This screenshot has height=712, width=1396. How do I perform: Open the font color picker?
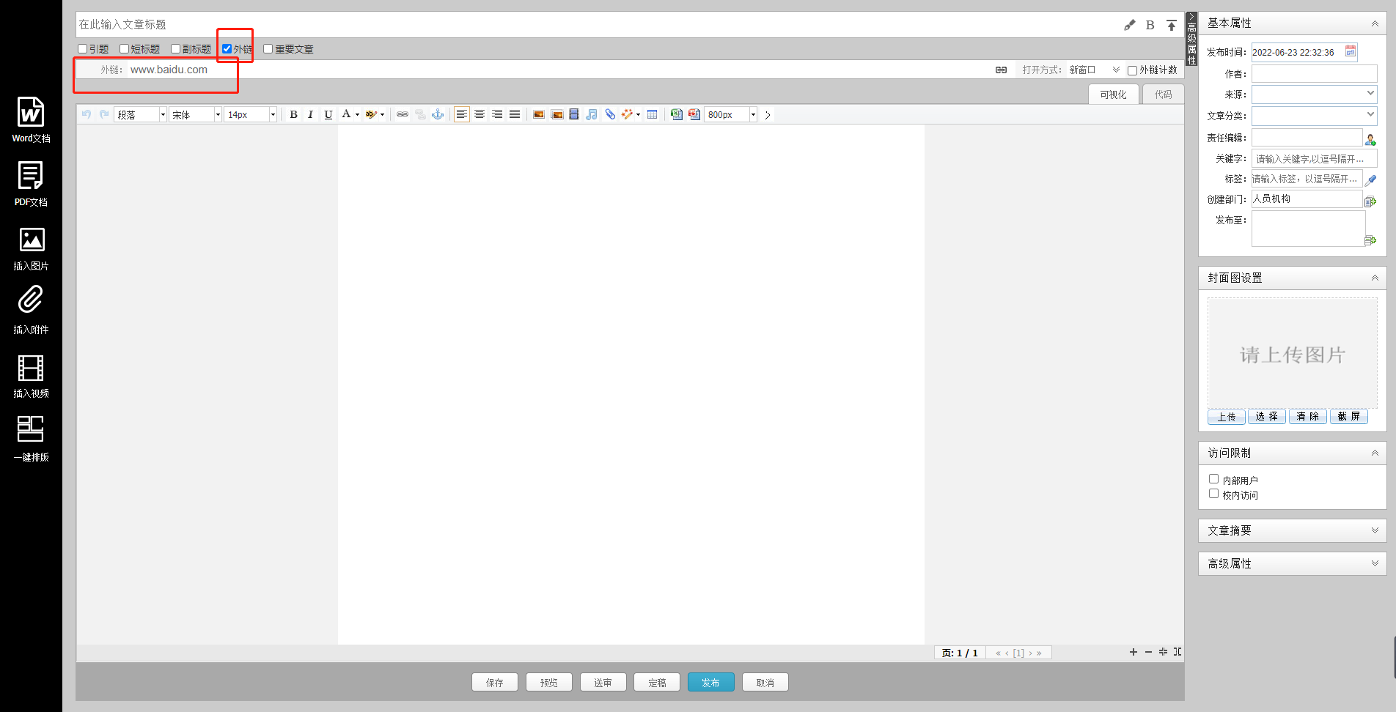click(350, 114)
